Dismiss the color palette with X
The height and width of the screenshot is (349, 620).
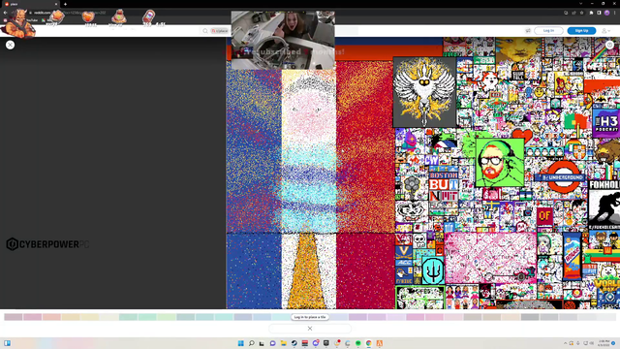click(x=310, y=329)
